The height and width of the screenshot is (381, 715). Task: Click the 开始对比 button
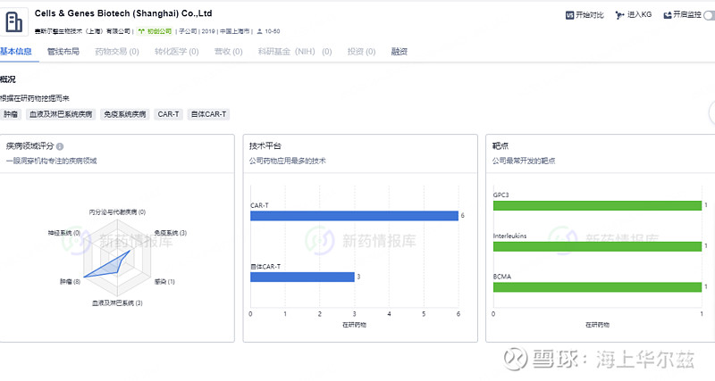(585, 15)
